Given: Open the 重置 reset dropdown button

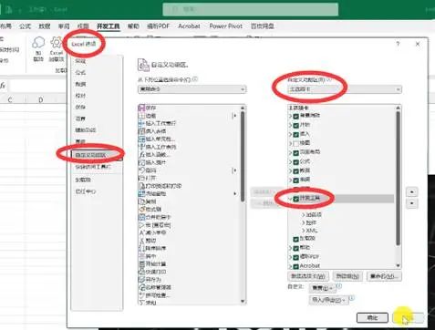Looking at the screenshot, I should tap(323, 288).
